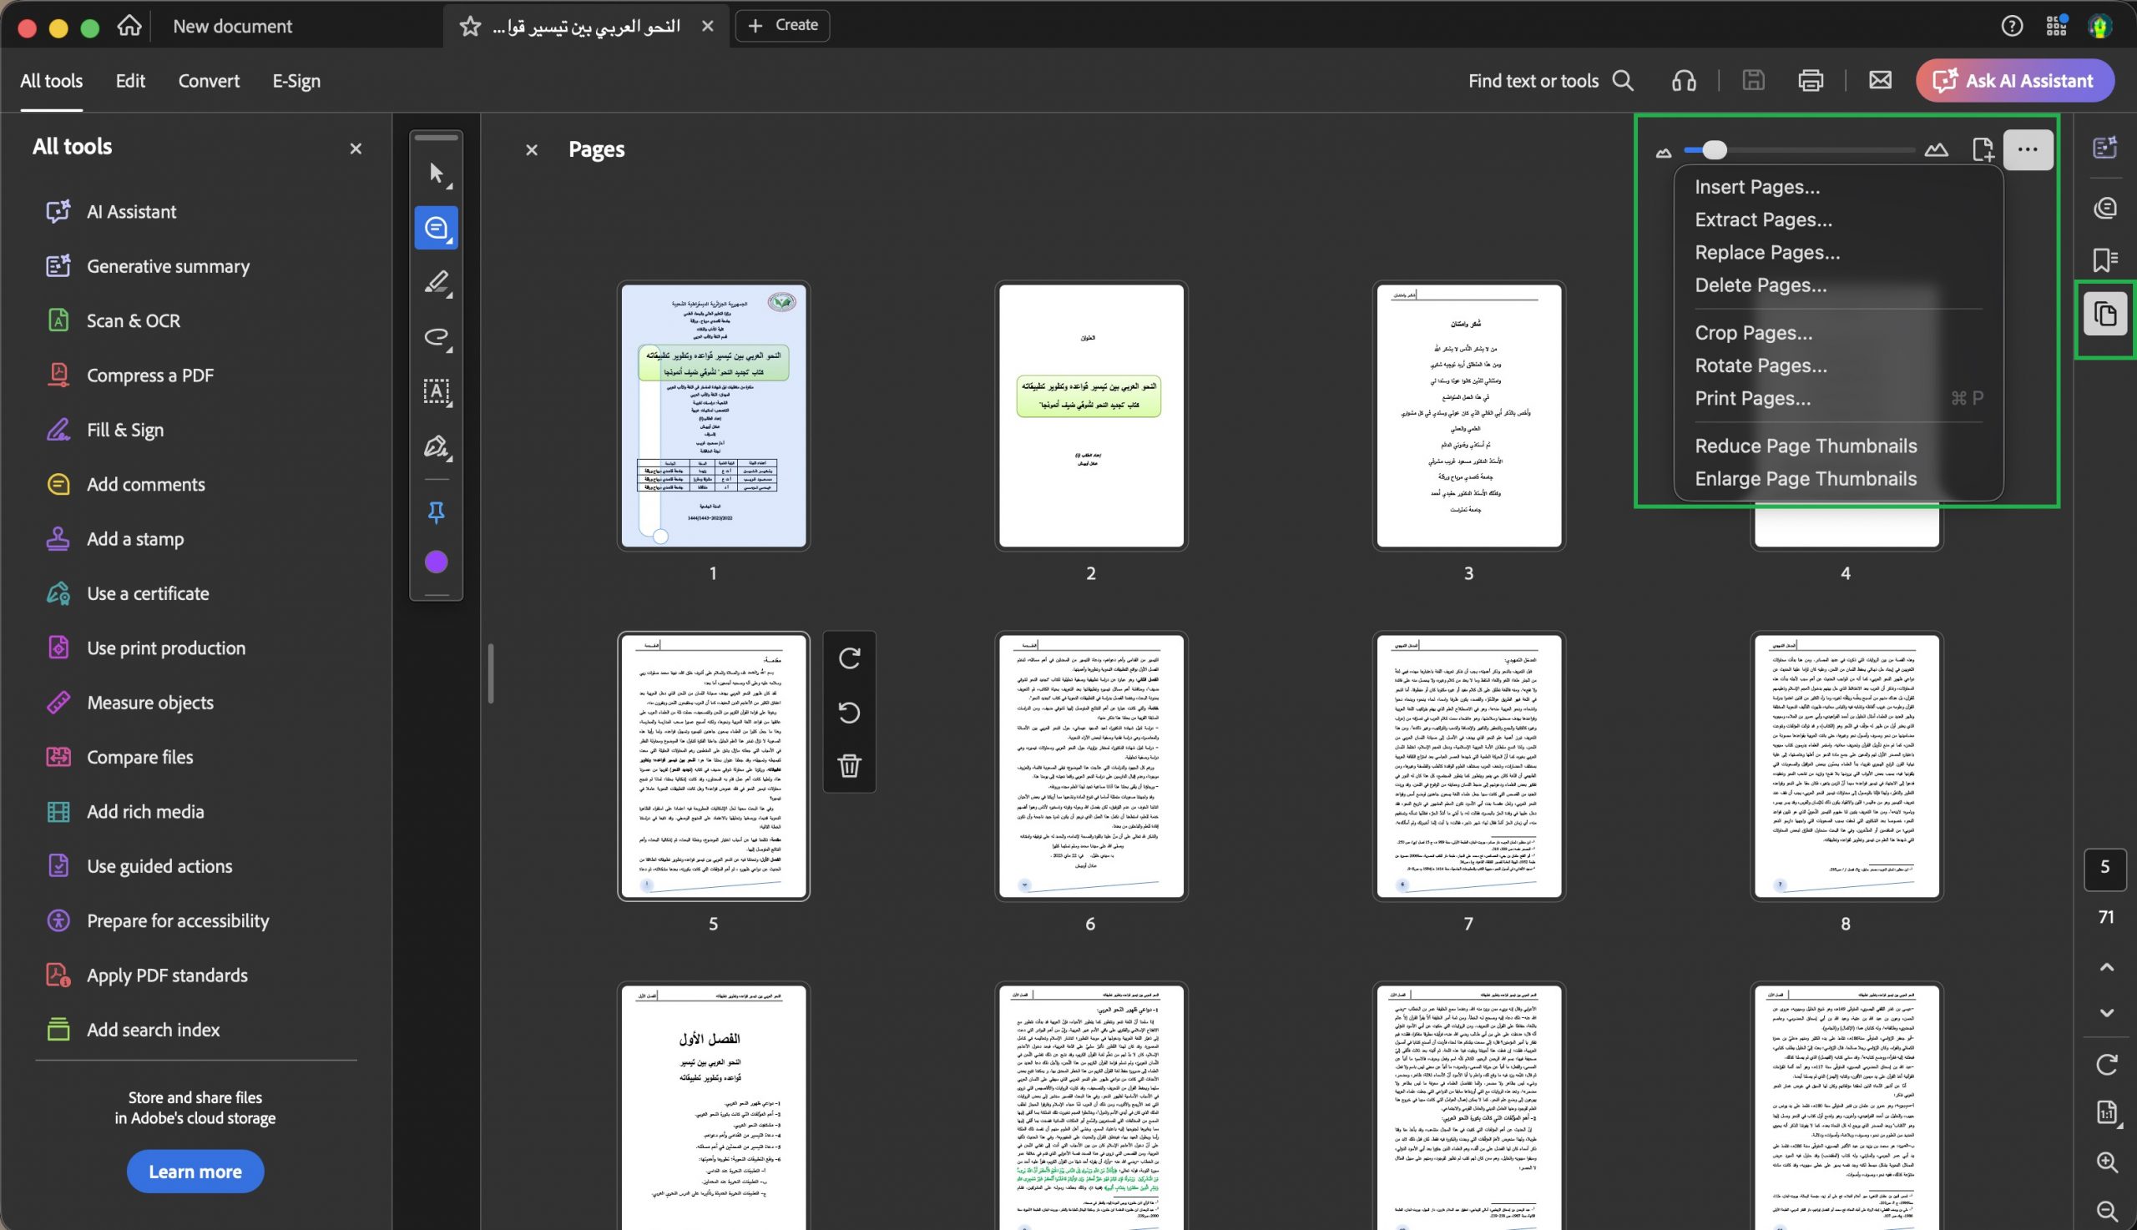
Task: Rotate view using right rail rotate icon
Action: tap(2106, 1065)
